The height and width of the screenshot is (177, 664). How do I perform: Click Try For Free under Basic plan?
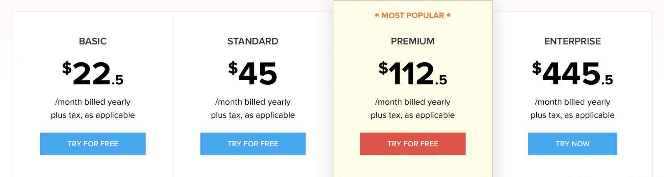pos(93,144)
